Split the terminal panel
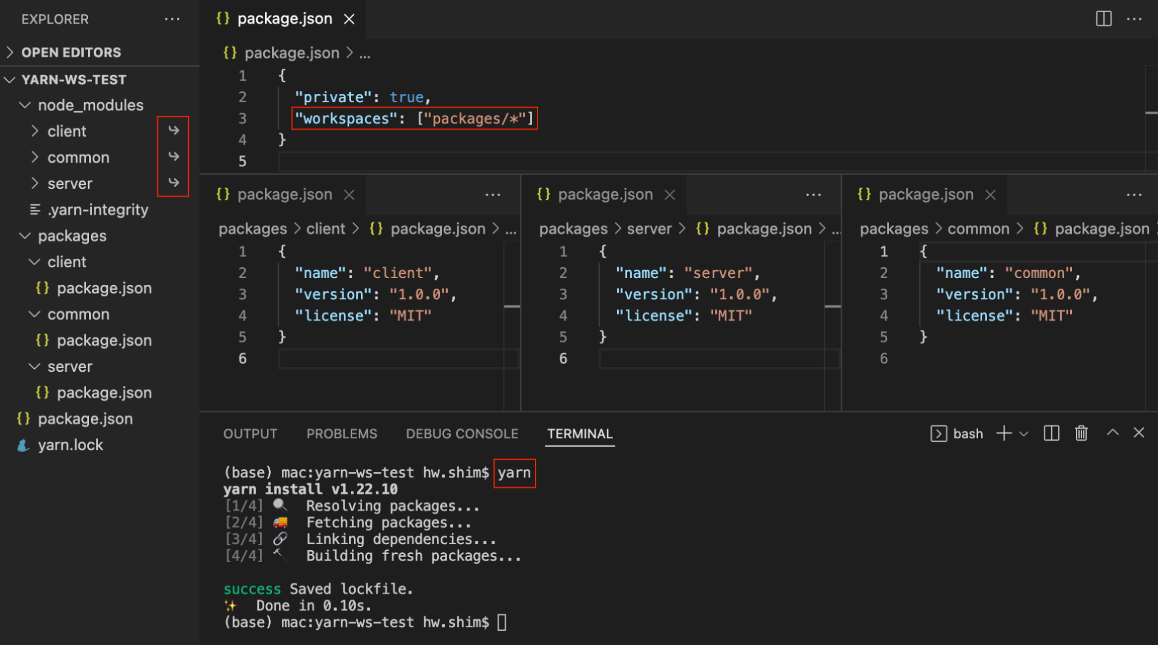This screenshot has height=645, width=1158. click(x=1051, y=434)
